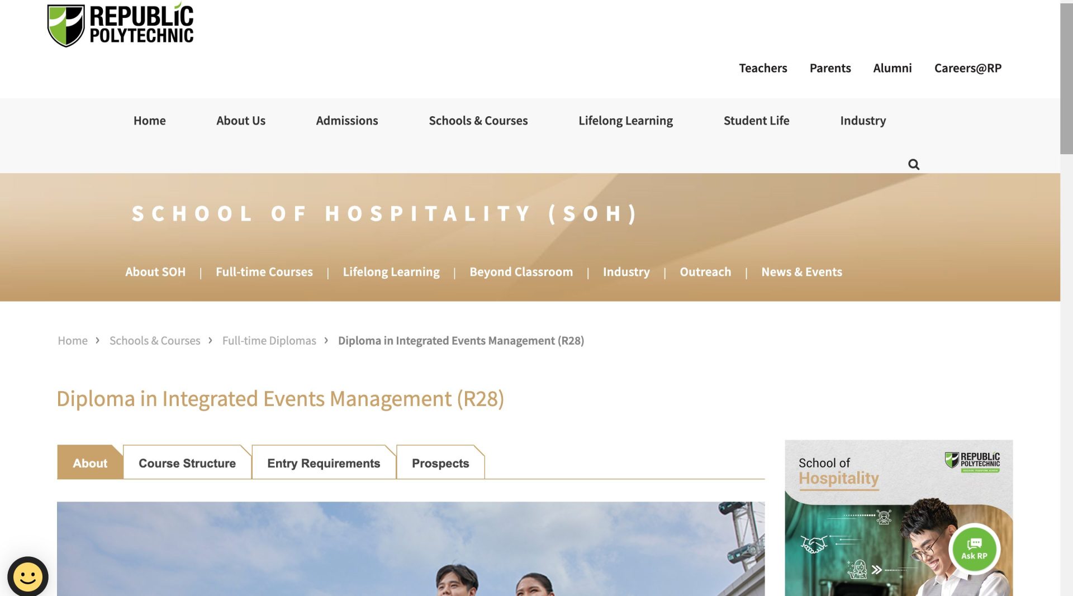This screenshot has width=1073, height=596.
Task: Click Full-time Diplomas in the breadcrumb
Action: pos(269,340)
